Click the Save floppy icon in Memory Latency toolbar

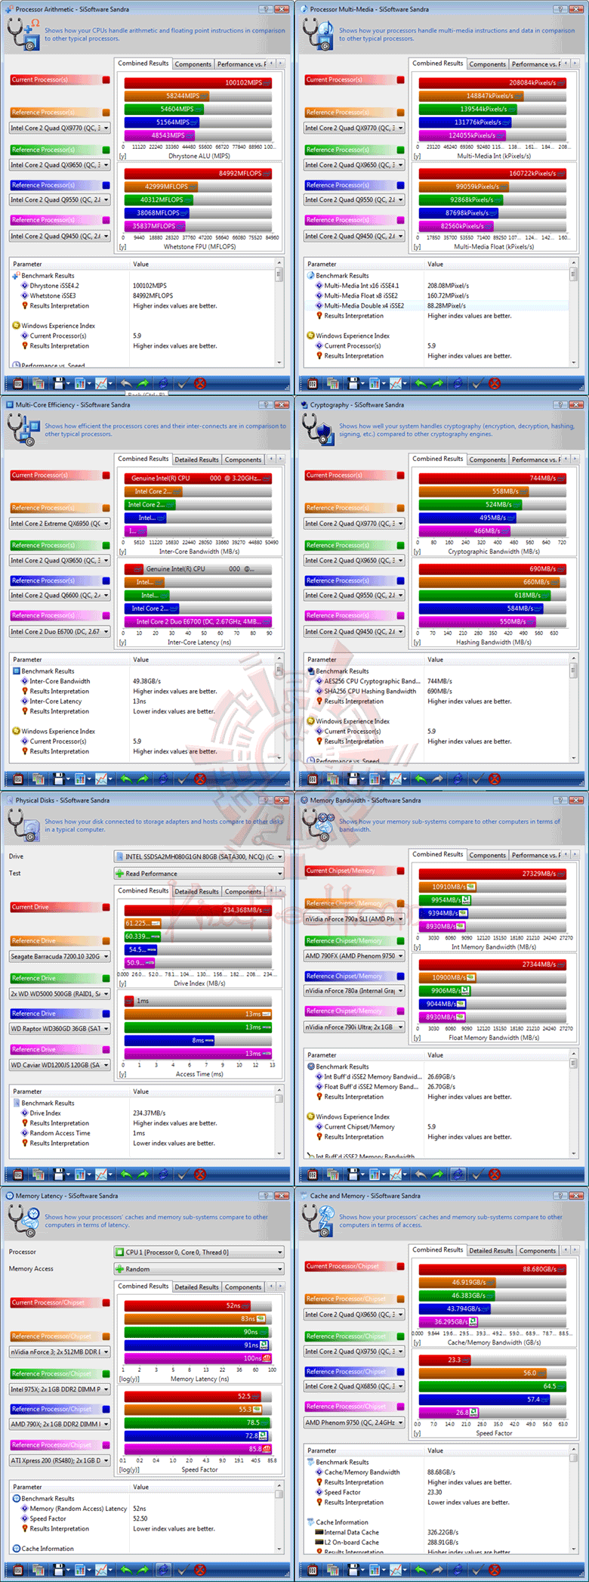[58, 1569]
